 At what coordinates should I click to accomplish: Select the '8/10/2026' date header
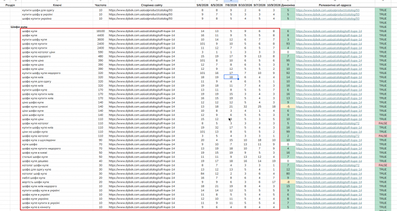[245, 5]
